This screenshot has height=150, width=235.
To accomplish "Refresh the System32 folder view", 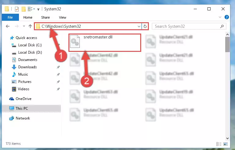I will pyautogui.click(x=145, y=27).
